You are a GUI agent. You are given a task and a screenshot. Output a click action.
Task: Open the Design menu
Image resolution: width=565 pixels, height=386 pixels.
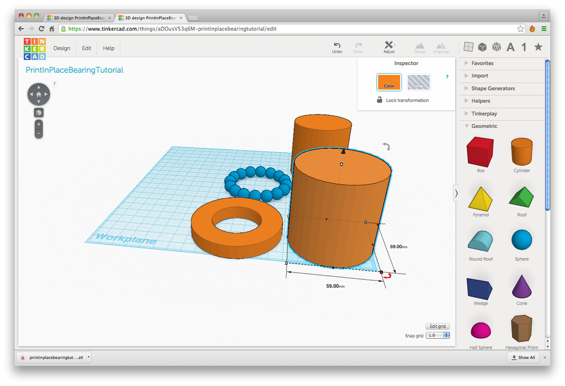62,49
